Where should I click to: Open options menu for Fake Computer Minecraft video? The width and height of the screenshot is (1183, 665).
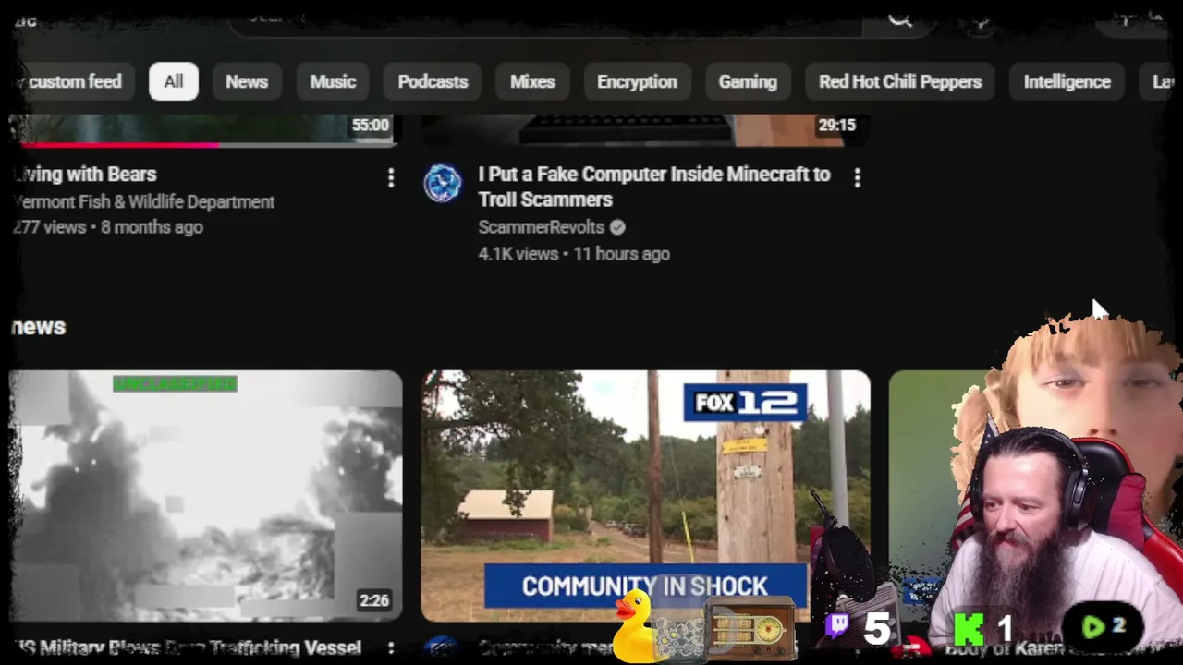[x=857, y=177]
